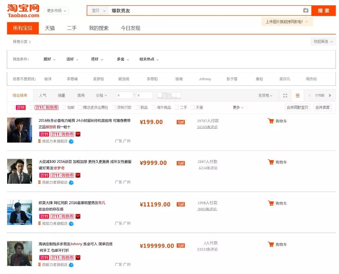Click red Tmall cat icon under 布凡 listing

click(x=78, y=217)
